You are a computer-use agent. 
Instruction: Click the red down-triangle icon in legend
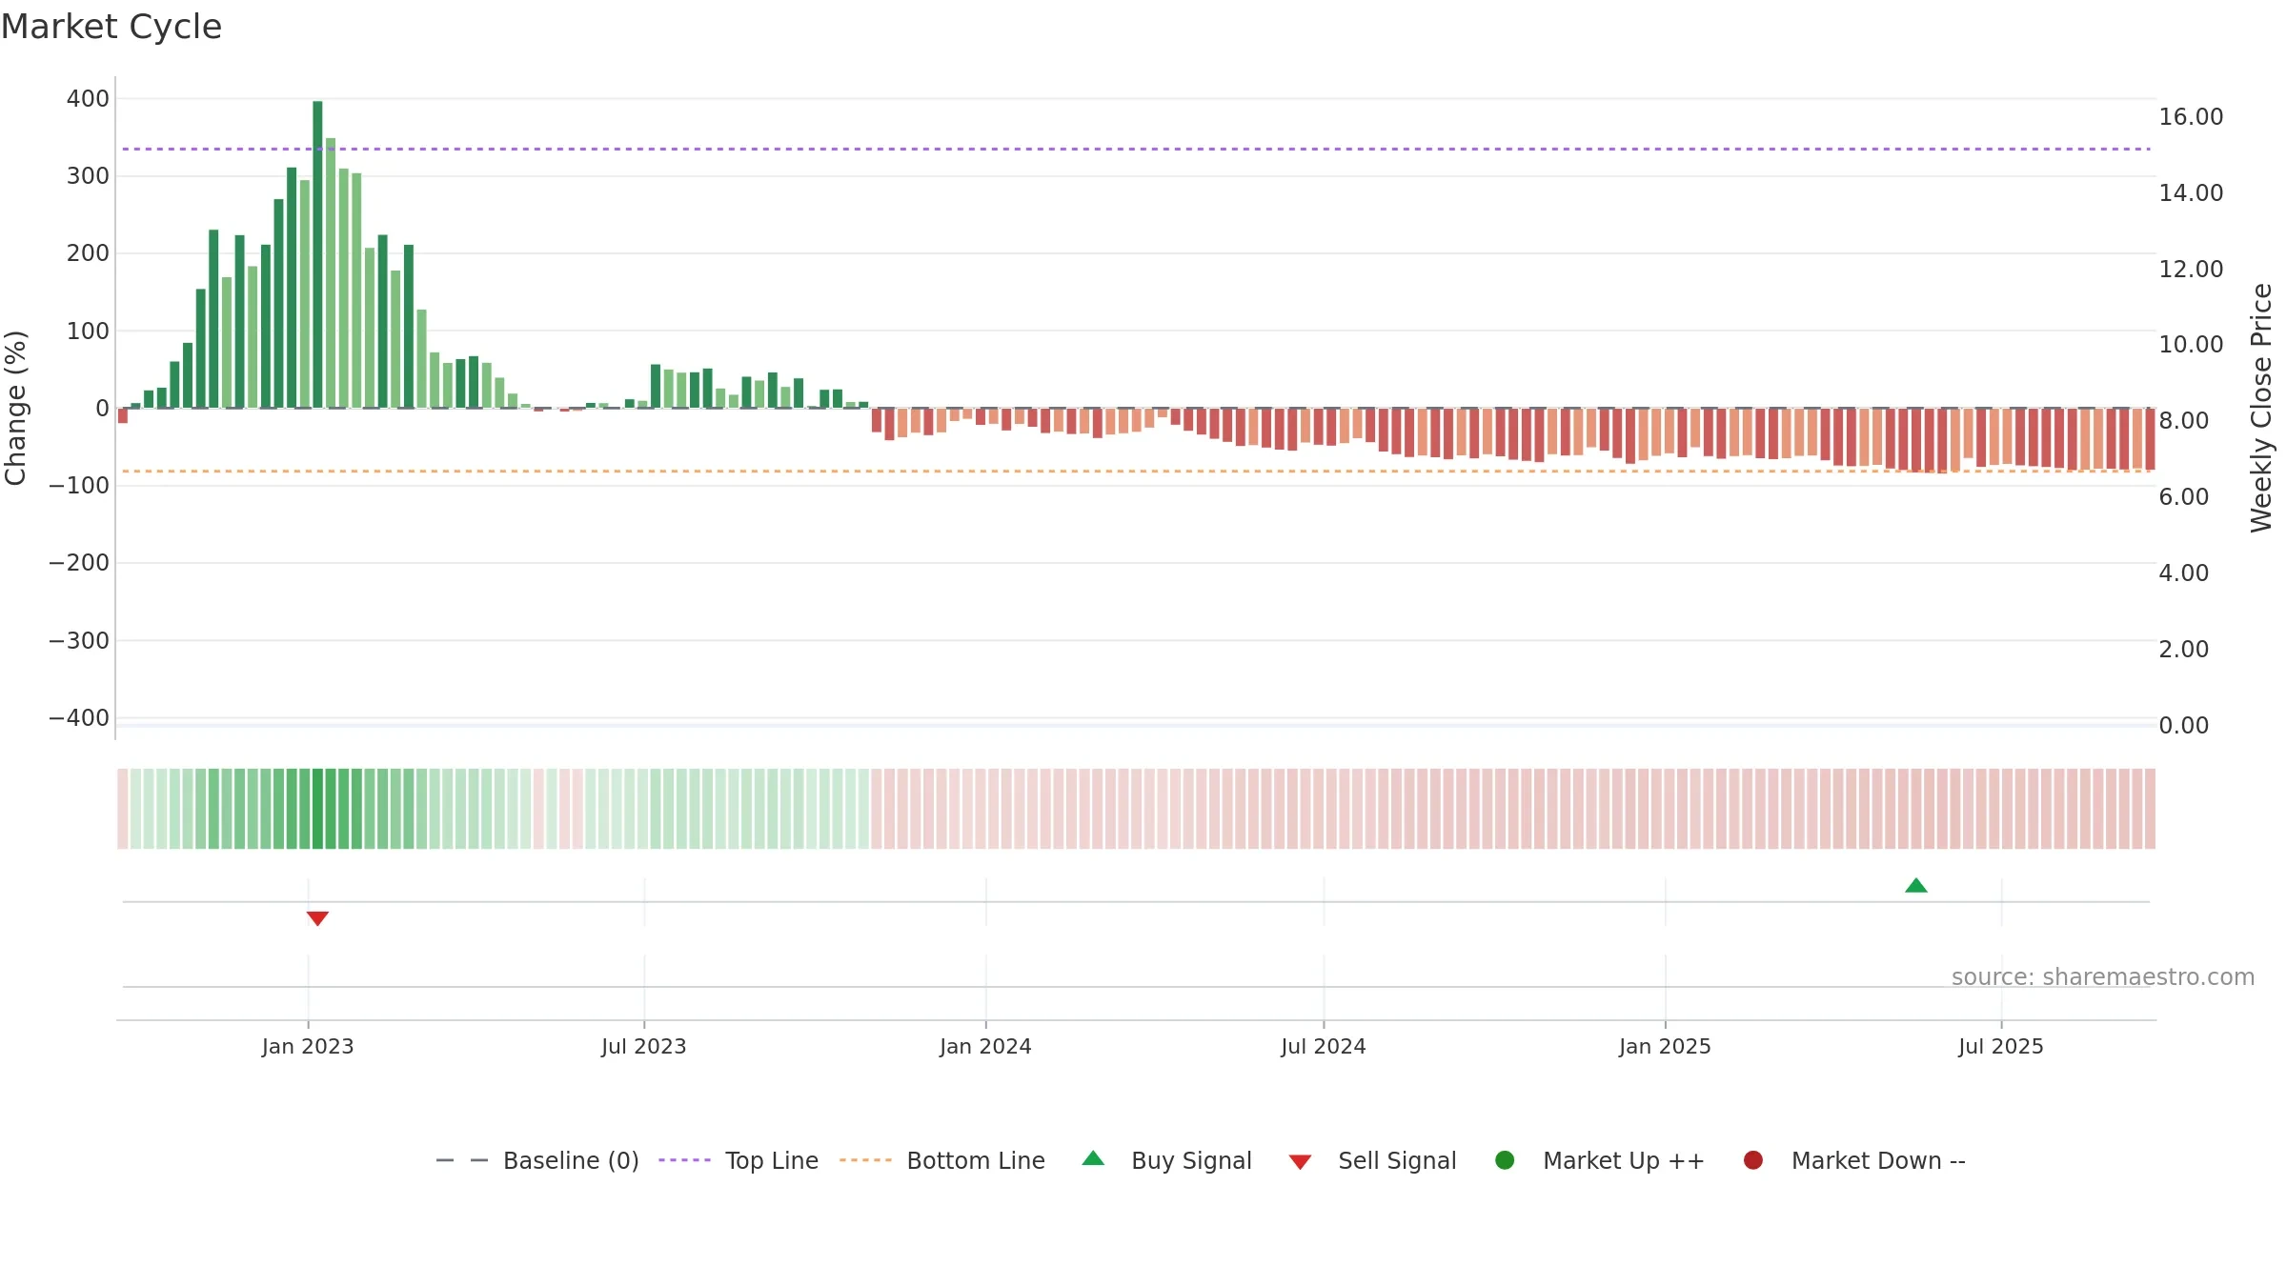pyautogui.click(x=1300, y=1162)
